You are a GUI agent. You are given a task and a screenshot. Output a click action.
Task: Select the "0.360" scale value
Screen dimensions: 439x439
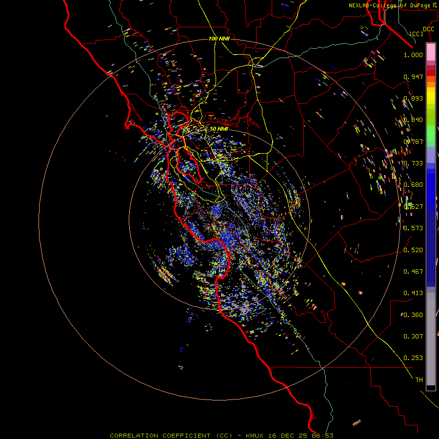(x=413, y=315)
